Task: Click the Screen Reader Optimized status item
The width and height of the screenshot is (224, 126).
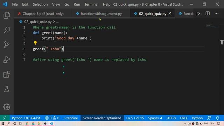Action: point(102,118)
